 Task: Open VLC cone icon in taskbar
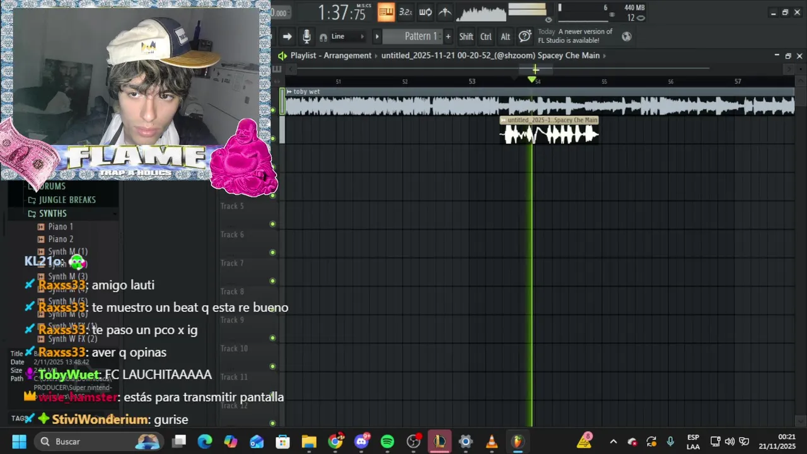(x=491, y=441)
